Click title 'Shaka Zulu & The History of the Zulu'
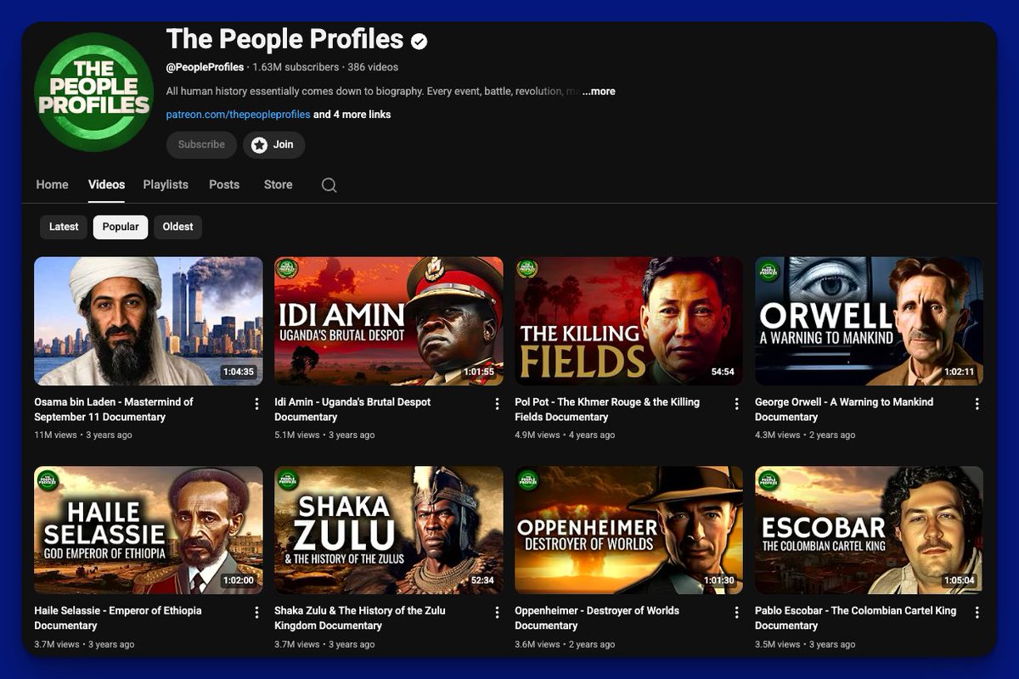Viewport: 1019px width, 679px height. pos(360,618)
